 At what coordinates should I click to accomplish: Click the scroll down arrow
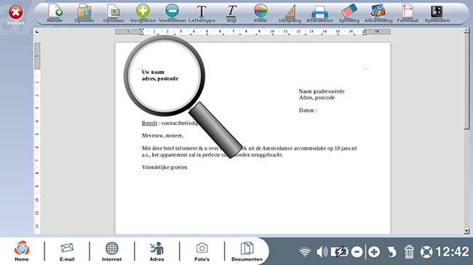(x=466, y=232)
